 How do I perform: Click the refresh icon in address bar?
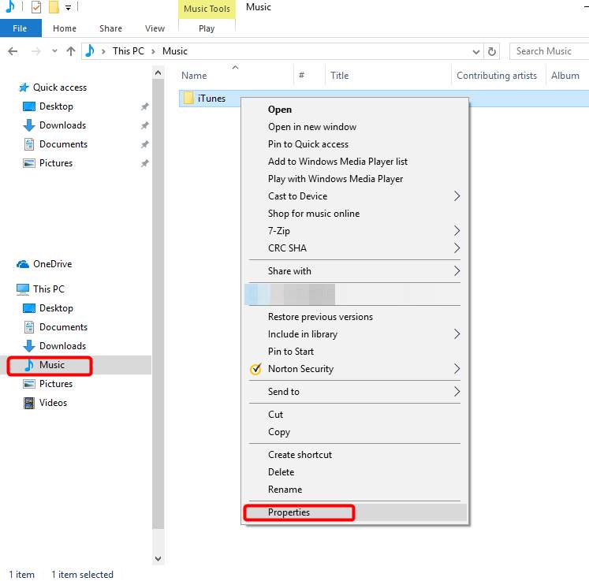tap(493, 51)
